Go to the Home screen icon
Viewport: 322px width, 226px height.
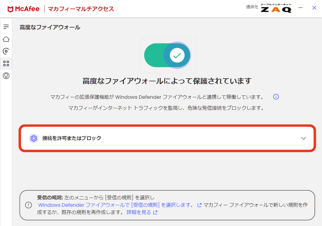pyautogui.click(x=6, y=39)
